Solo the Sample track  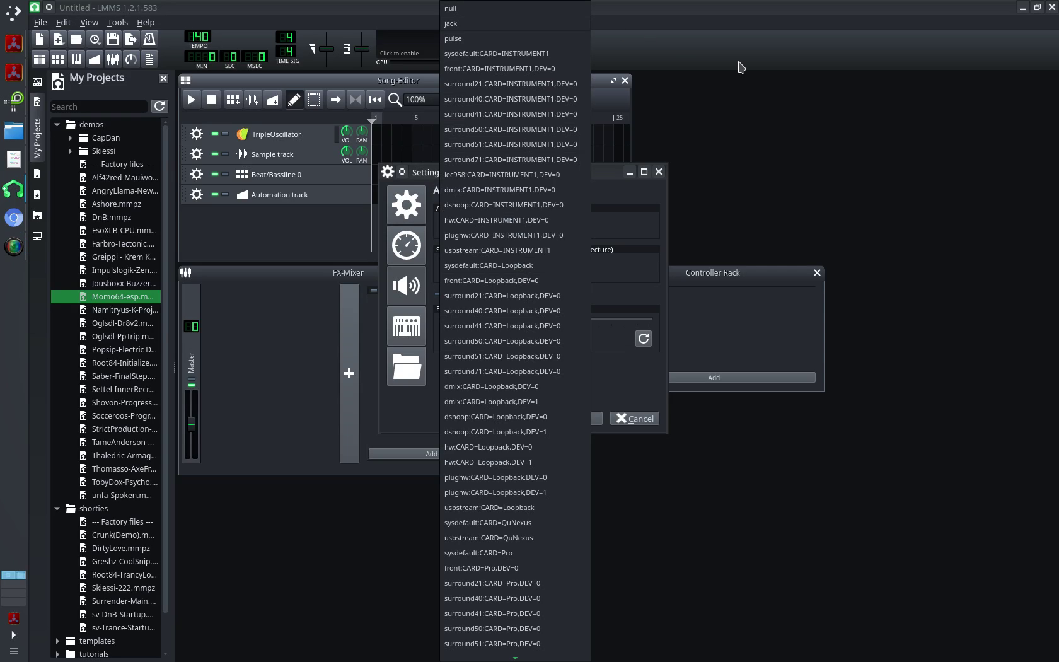[x=225, y=154]
